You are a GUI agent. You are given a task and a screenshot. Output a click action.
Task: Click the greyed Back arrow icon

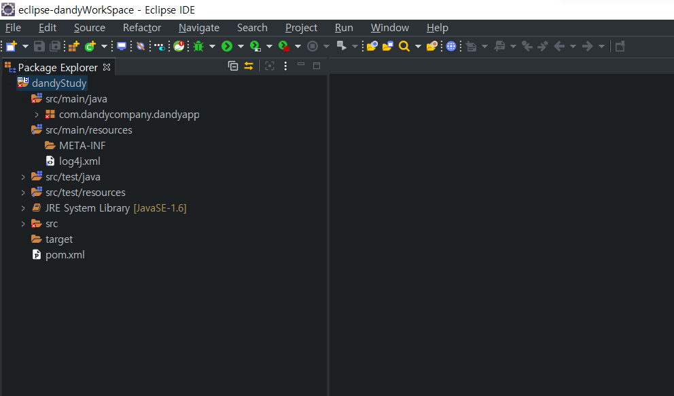pyautogui.click(x=559, y=46)
